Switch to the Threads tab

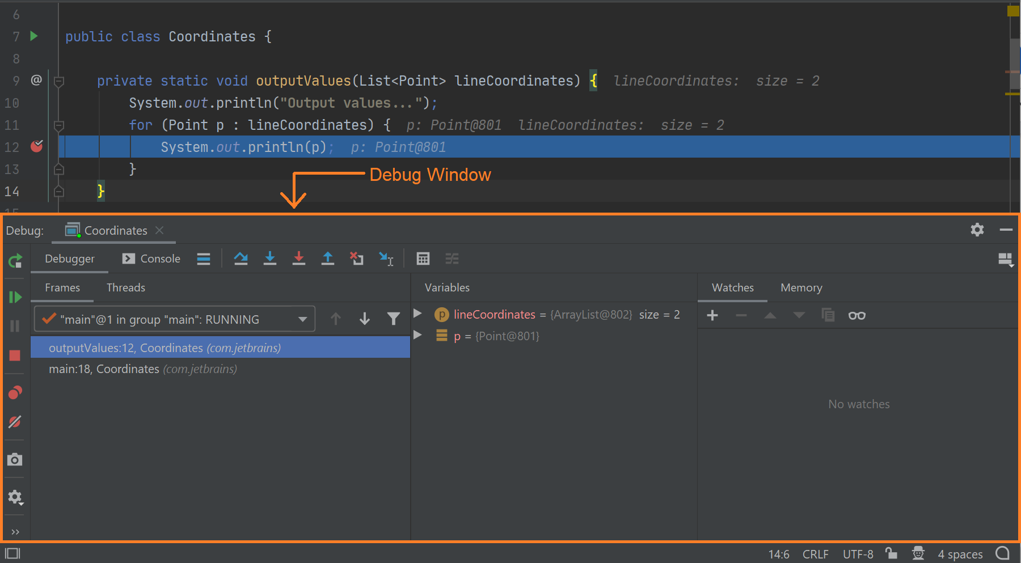click(x=125, y=287)
